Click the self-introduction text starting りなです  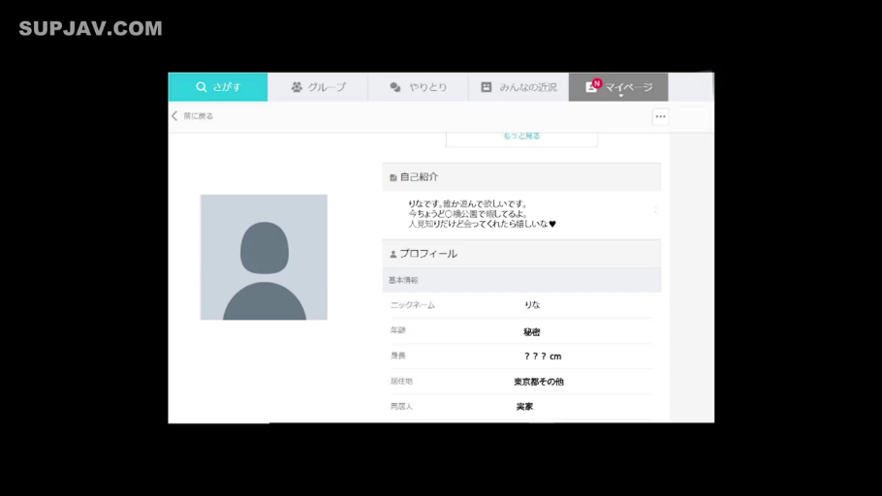click(482, 214)
